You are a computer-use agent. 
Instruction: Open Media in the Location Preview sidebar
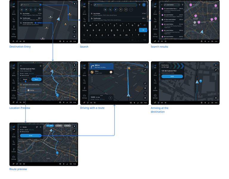(x=14, y=74)
